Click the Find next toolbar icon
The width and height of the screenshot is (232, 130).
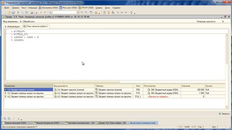tap(82, 13)
